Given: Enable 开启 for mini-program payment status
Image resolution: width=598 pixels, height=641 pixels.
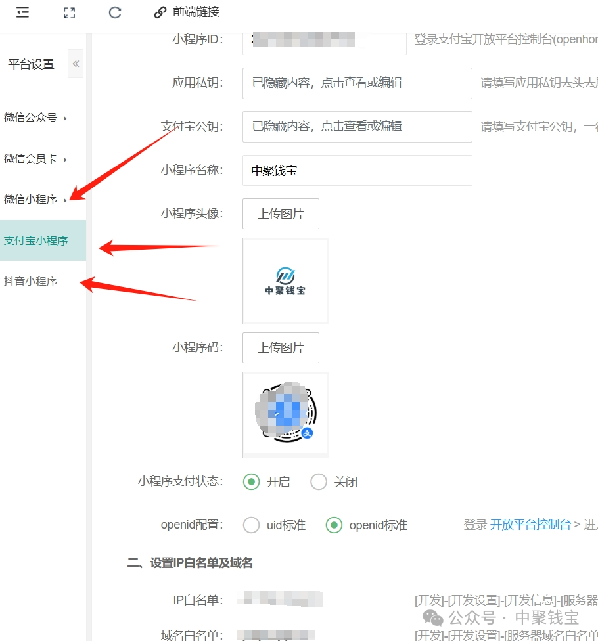Looking at the screenshot, I should [251, 481].
